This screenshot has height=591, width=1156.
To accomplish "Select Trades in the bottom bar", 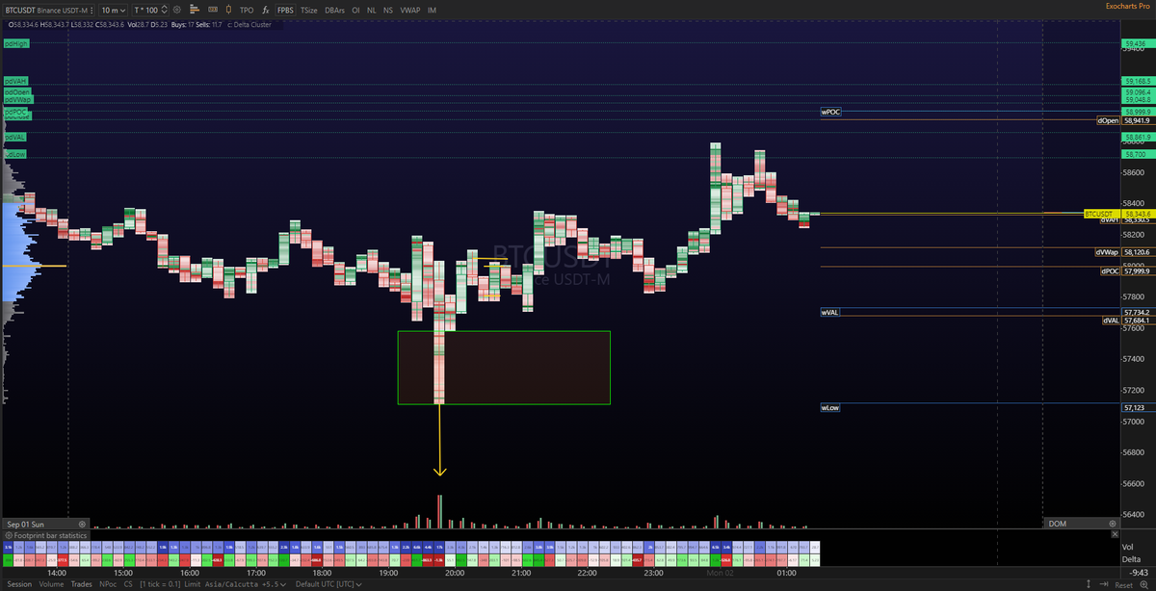I will (81, 584).
